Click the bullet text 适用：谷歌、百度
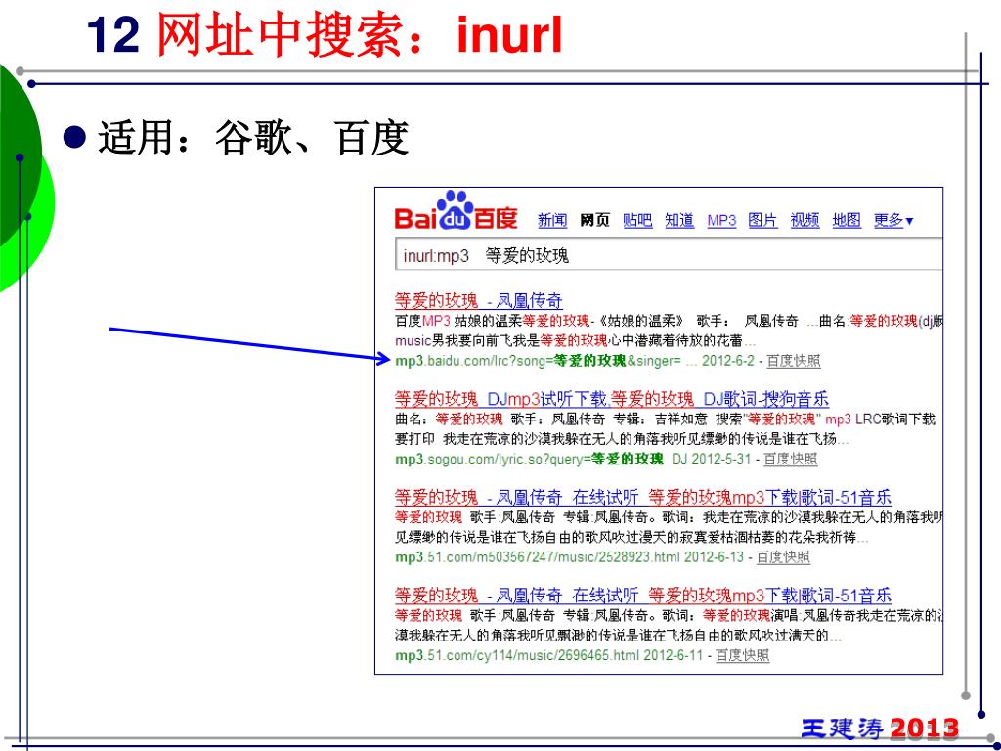The image size is (1001, 751). (253, 137)
